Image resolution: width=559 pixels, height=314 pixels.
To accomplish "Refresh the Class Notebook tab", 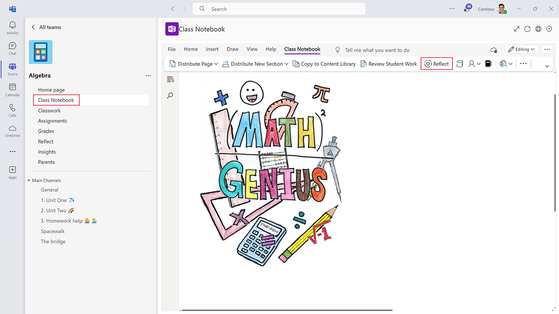I will click(x=527, y=29).
